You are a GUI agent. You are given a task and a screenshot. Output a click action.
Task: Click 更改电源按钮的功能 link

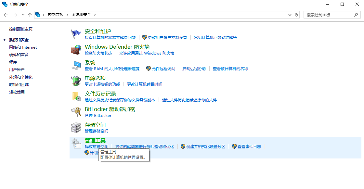[x=102, y=84]
